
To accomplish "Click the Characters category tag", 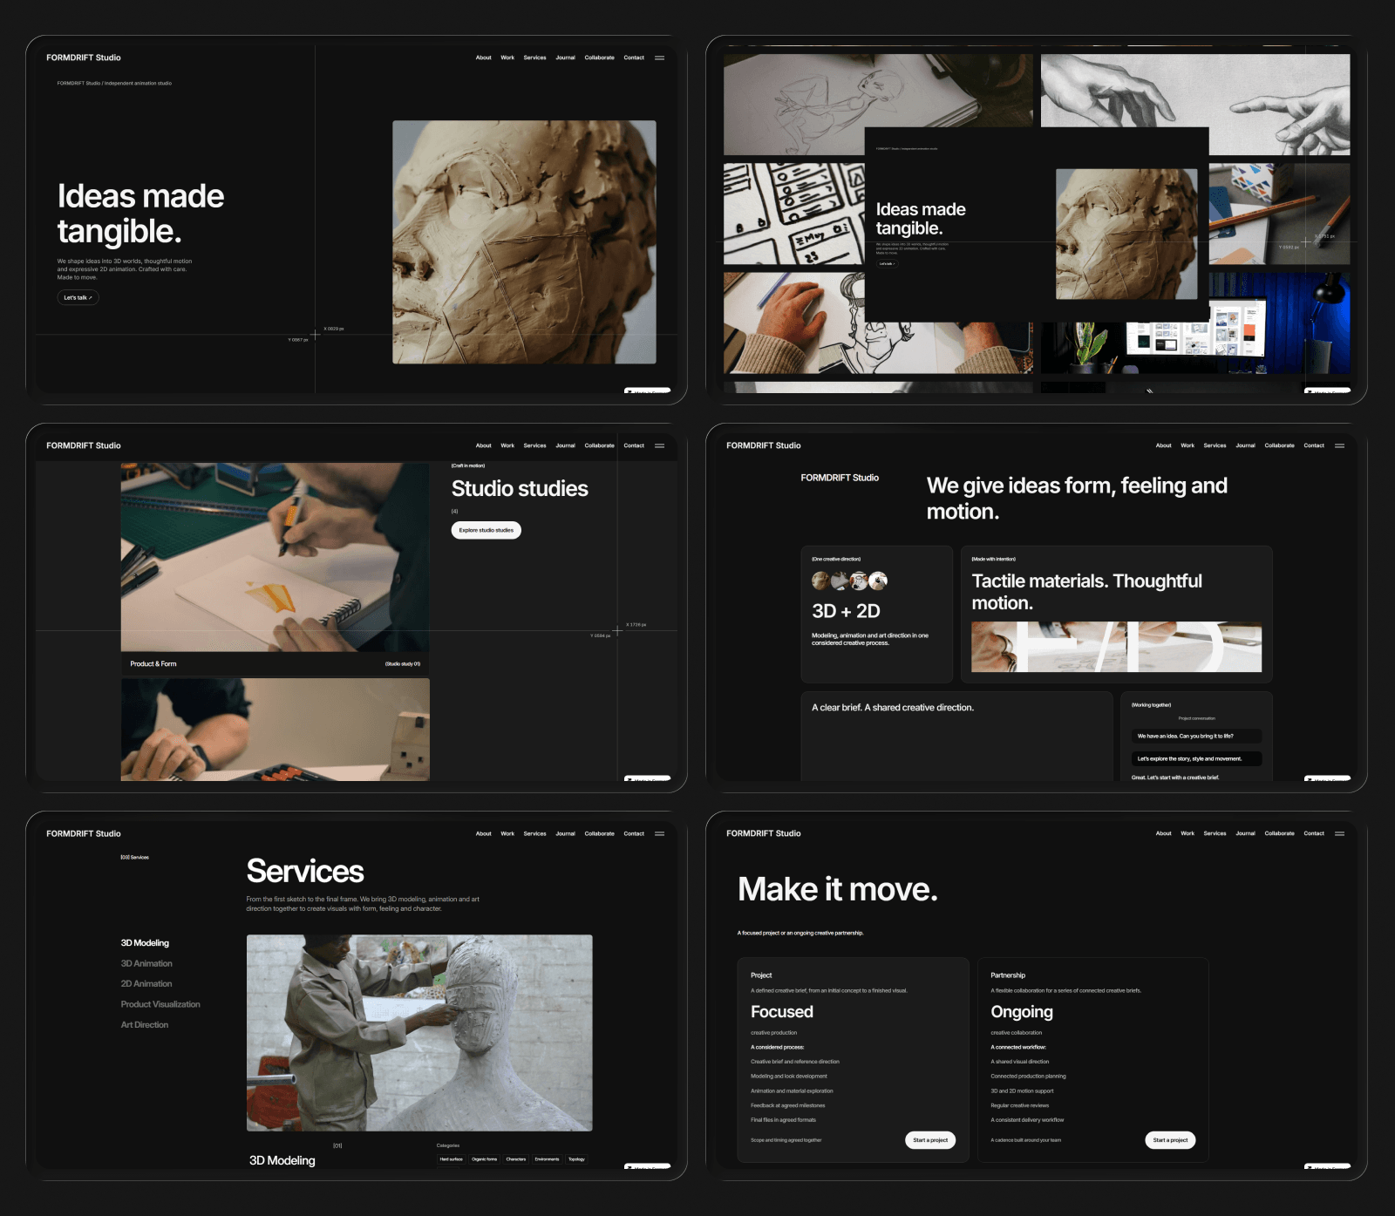I will [516, 1159].
